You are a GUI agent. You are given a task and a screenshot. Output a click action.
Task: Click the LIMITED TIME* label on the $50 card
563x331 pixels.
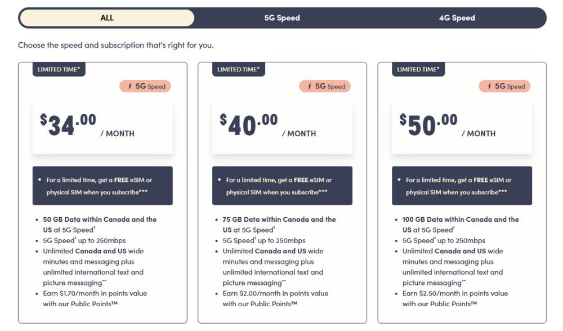[x=418, y=69]
